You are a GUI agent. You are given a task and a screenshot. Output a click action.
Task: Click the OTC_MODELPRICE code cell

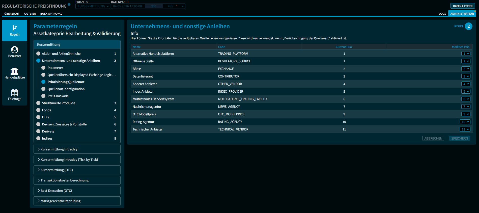(x=231, y=114)
